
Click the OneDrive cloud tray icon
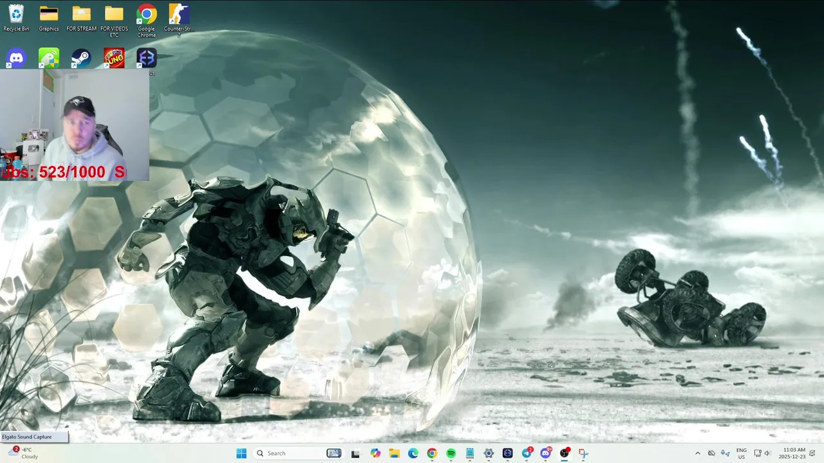711,453
